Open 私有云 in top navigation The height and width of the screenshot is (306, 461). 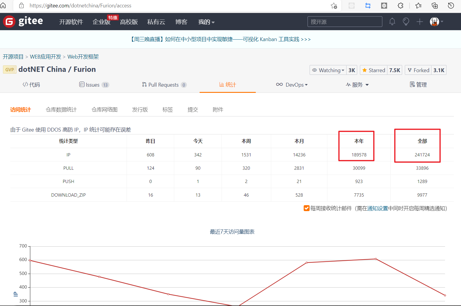(x=156, y=22)
